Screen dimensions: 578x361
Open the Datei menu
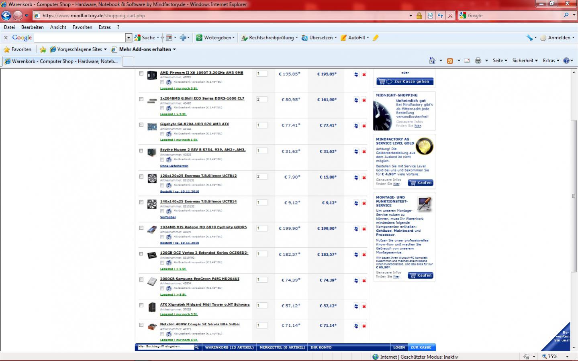coord(9,27)
